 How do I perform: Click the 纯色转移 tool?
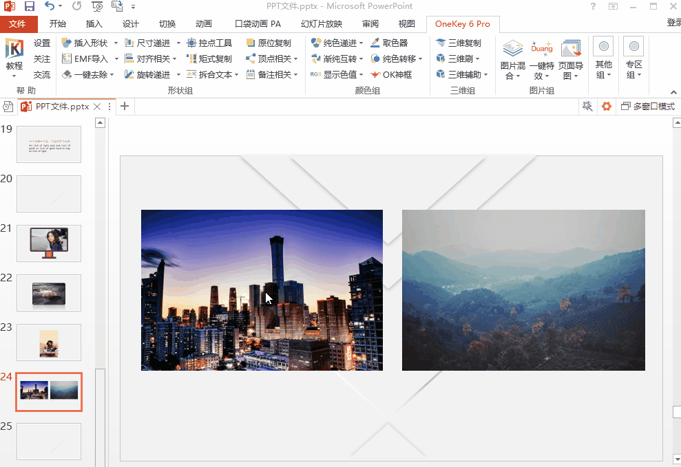(396, 58)
